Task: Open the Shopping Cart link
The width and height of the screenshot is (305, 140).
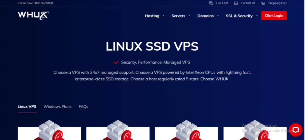Action: (278, 3)
